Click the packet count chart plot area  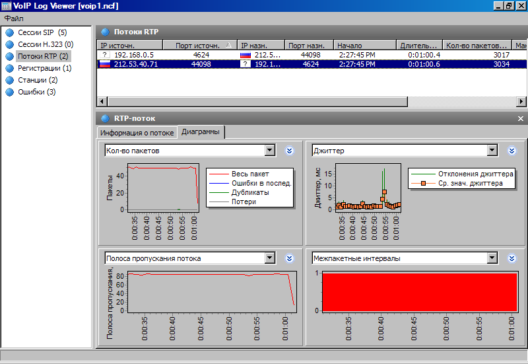163,188
